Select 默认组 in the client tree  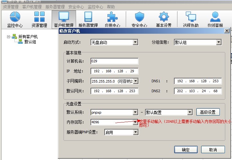[x=30, y=42]
